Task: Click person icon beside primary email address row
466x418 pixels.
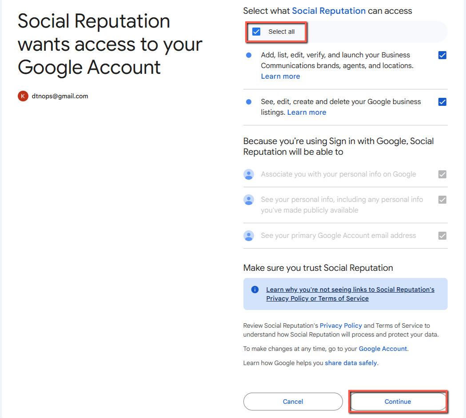Action: tap(249, 236)
